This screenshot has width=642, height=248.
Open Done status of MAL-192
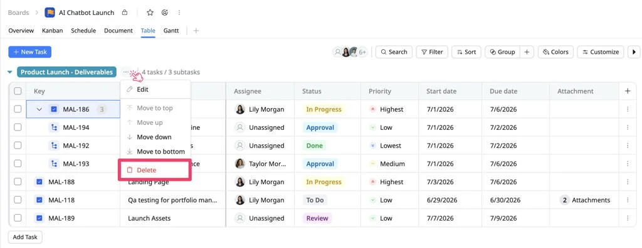(x=315, y=146)
